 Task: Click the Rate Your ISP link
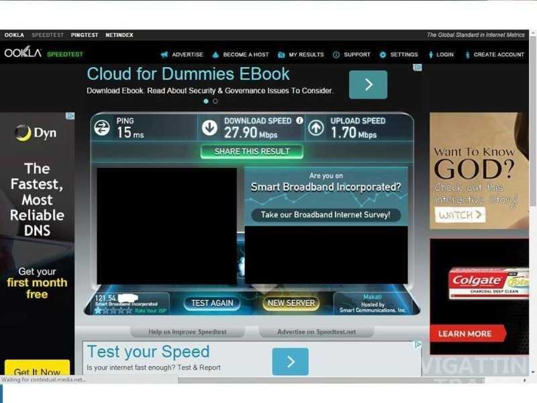pos(150,311)
